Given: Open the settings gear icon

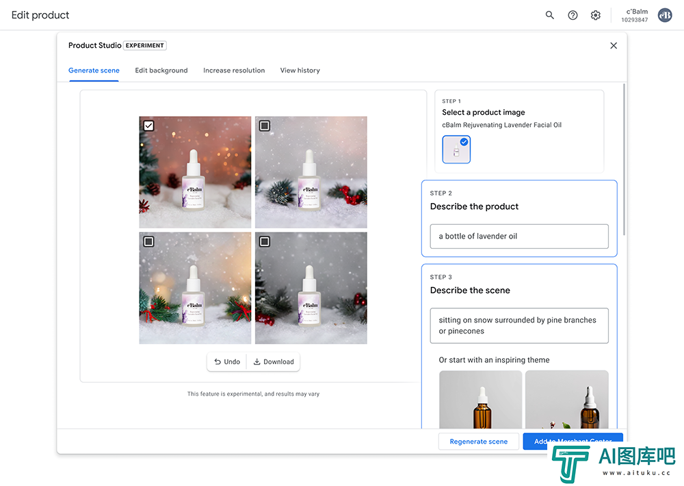Looking at the screenshot, I should [596, 15].
